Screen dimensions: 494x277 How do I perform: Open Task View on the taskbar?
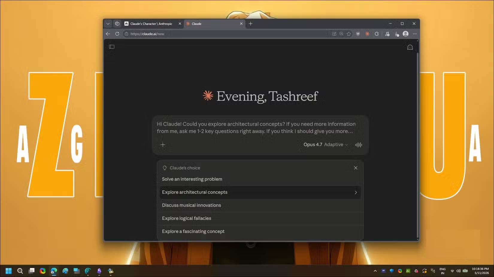pyautogui.click(x=31, y=271)
